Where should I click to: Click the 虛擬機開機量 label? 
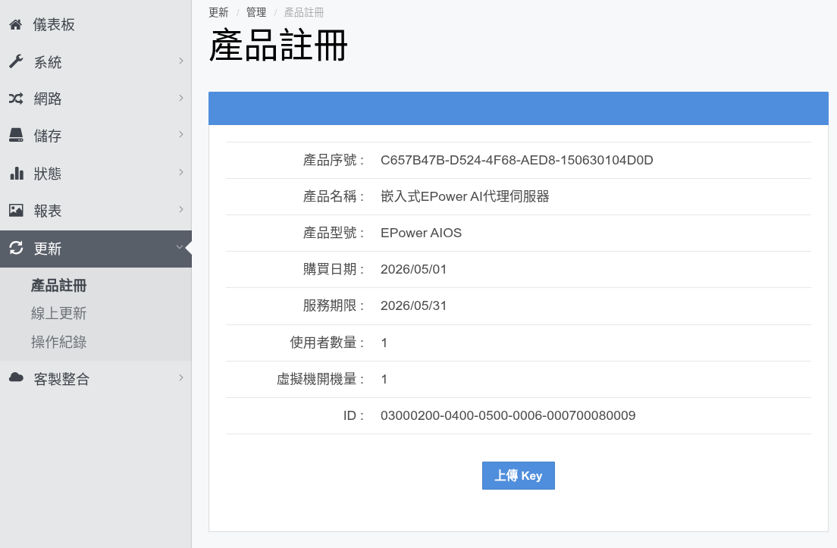[x=320, y=379]
